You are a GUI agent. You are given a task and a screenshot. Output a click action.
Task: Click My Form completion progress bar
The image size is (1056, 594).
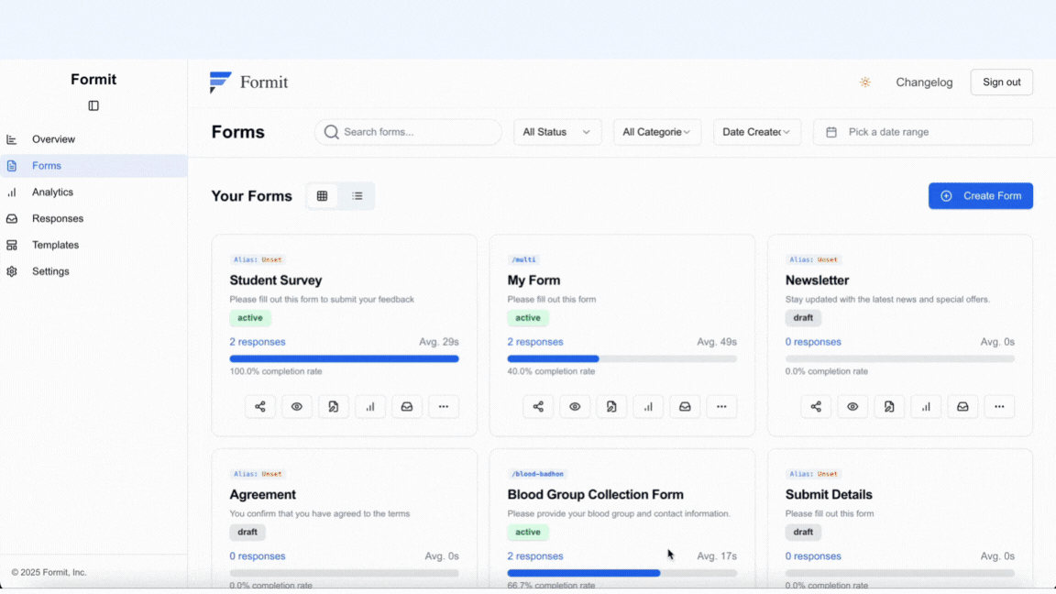pyautogui.click(x=621, y=359)
